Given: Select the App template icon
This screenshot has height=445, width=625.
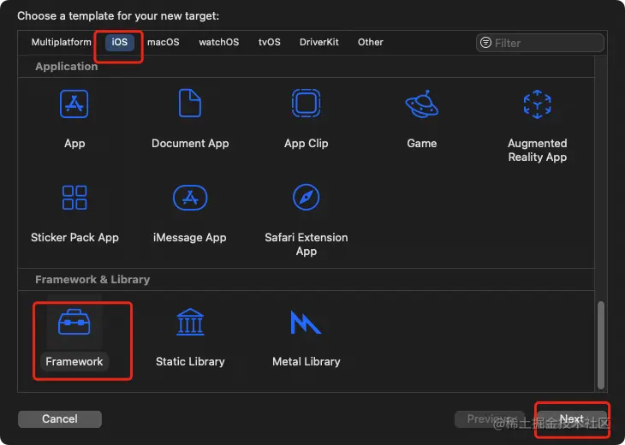Looking at the screenshot, I should coord(74,104).
